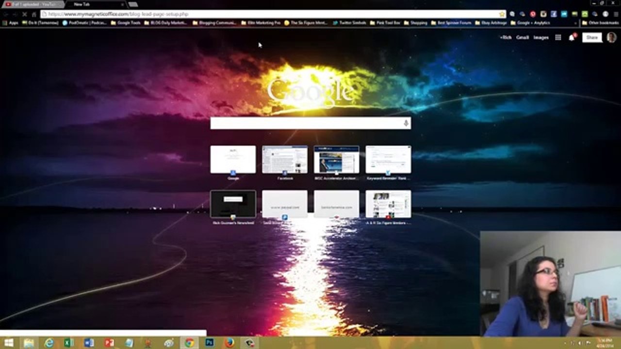The height and width of the screenshot is (349, 621).
Task: Bookmark this page with the star icon
Action: 502,14
